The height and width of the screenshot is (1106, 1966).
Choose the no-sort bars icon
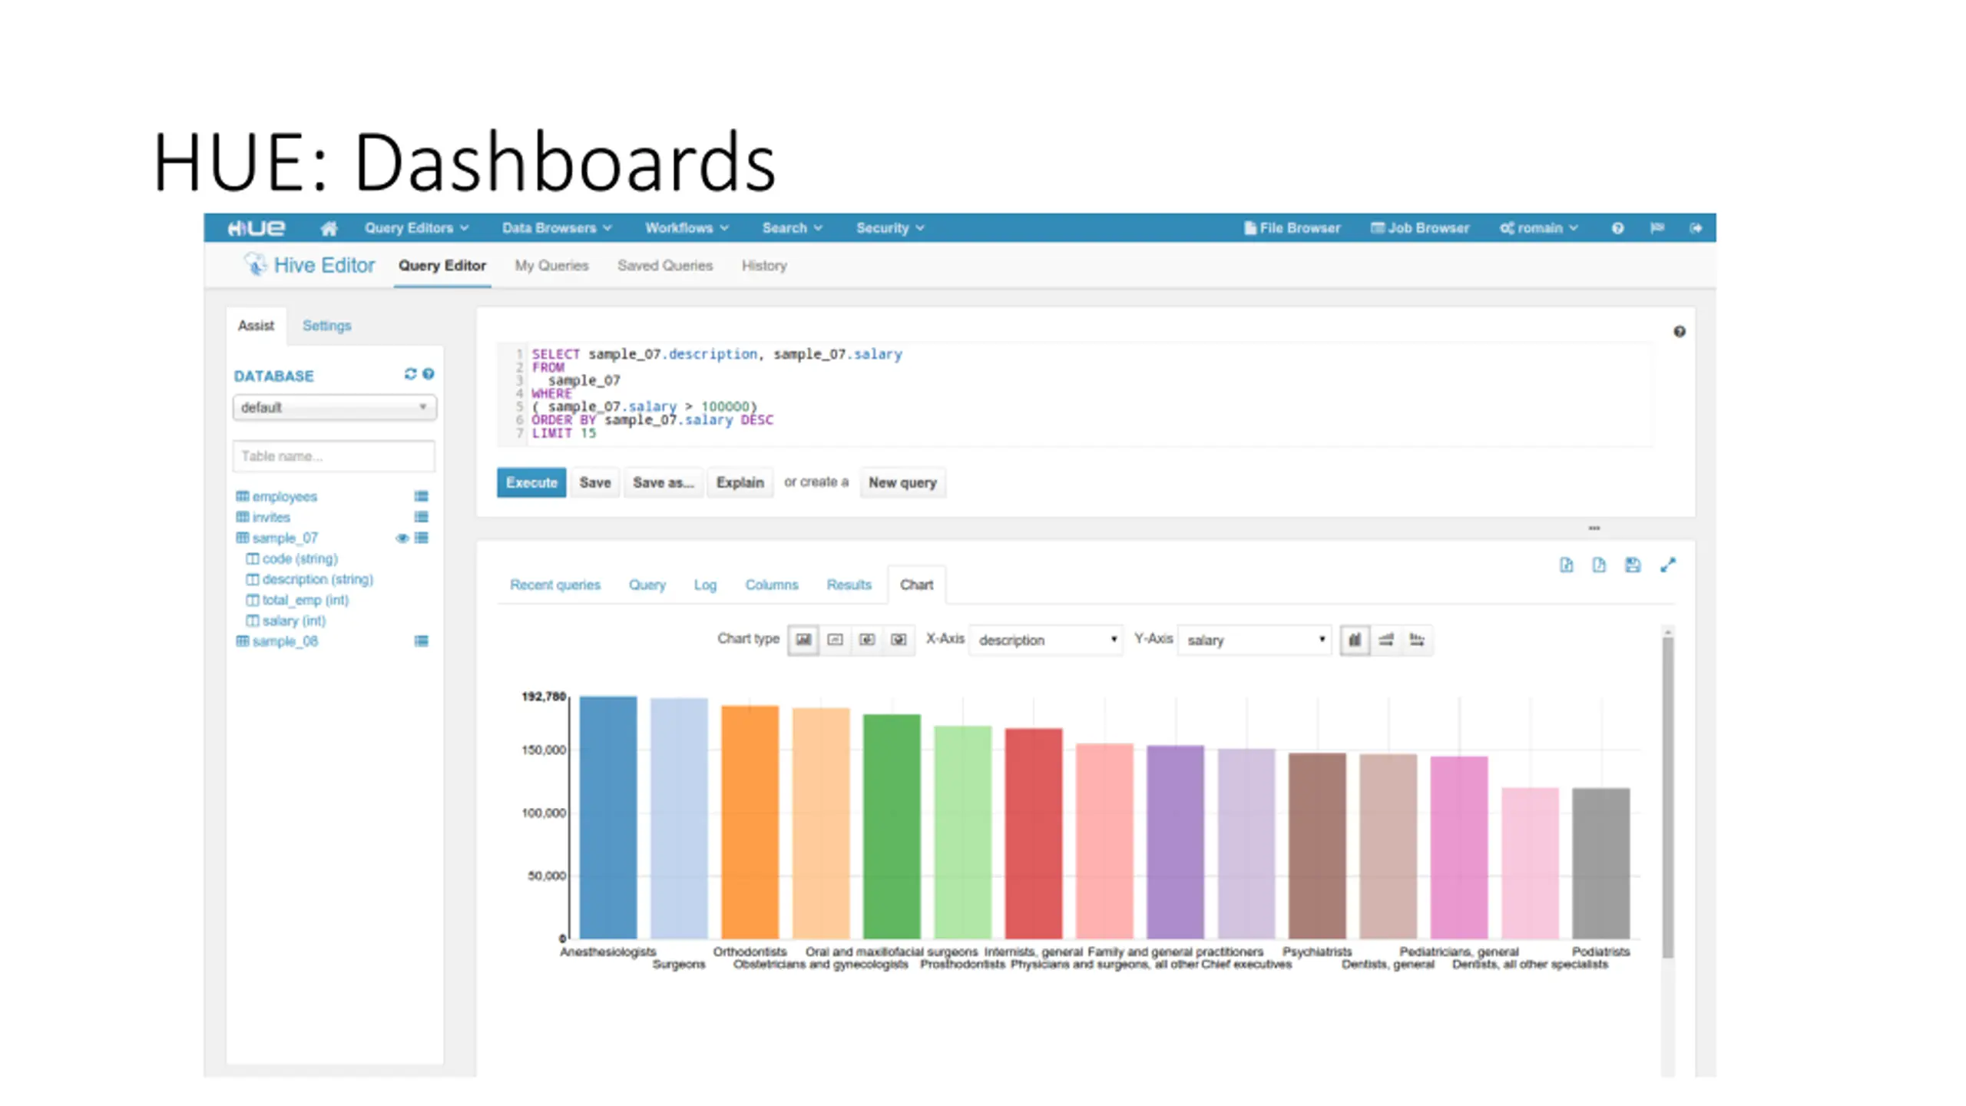(x=1355, y=640)
